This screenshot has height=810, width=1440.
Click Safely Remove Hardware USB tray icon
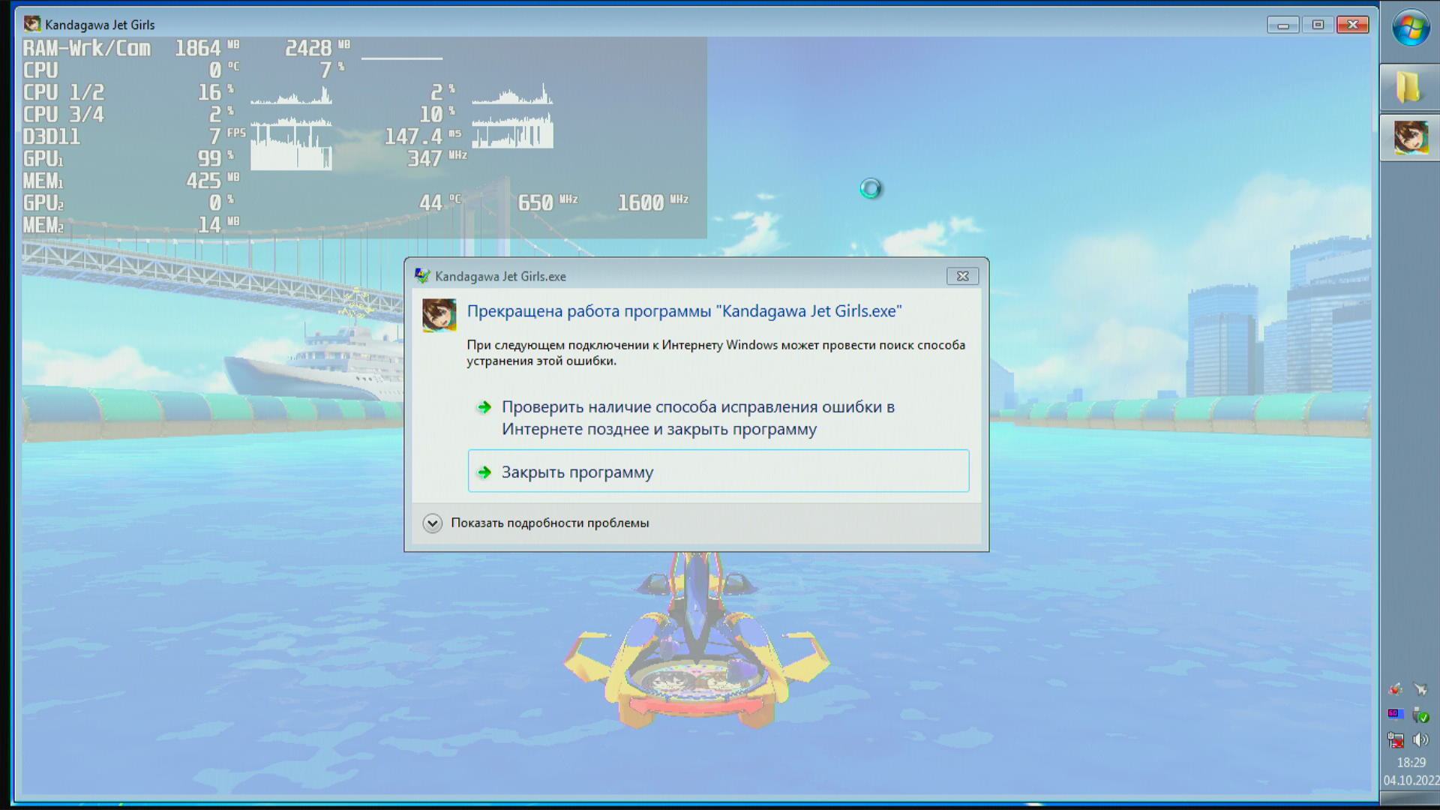[1420, 715]
